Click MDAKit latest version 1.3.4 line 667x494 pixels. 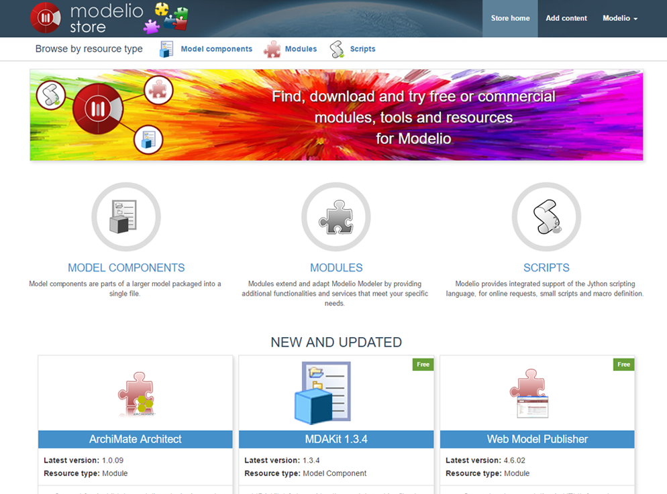coord(282,460)
